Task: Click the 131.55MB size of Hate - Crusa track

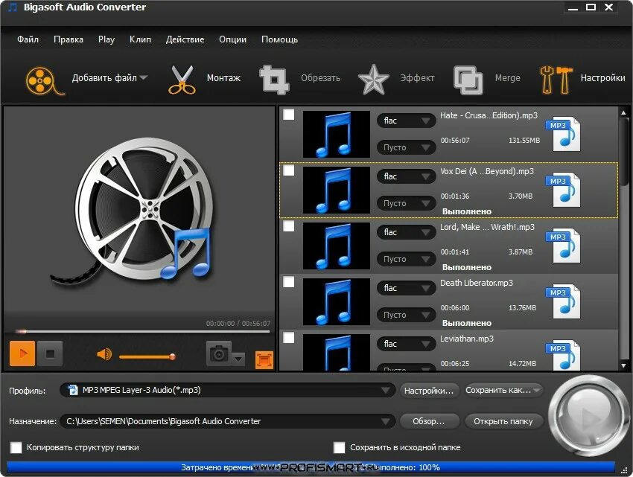Action: [524, 141]
